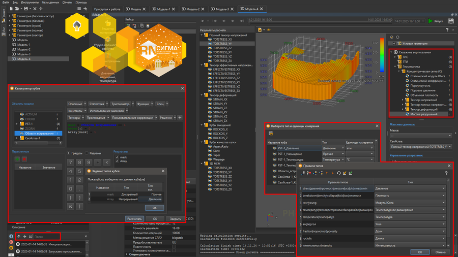Click the down arrow icon beside log search
The width and height of the screenshot is (458, 257).
pyautogui.click(x=24, y=236)
